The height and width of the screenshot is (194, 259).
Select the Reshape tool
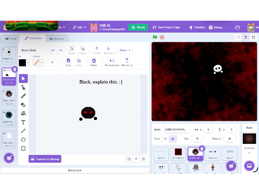point(23,87)
